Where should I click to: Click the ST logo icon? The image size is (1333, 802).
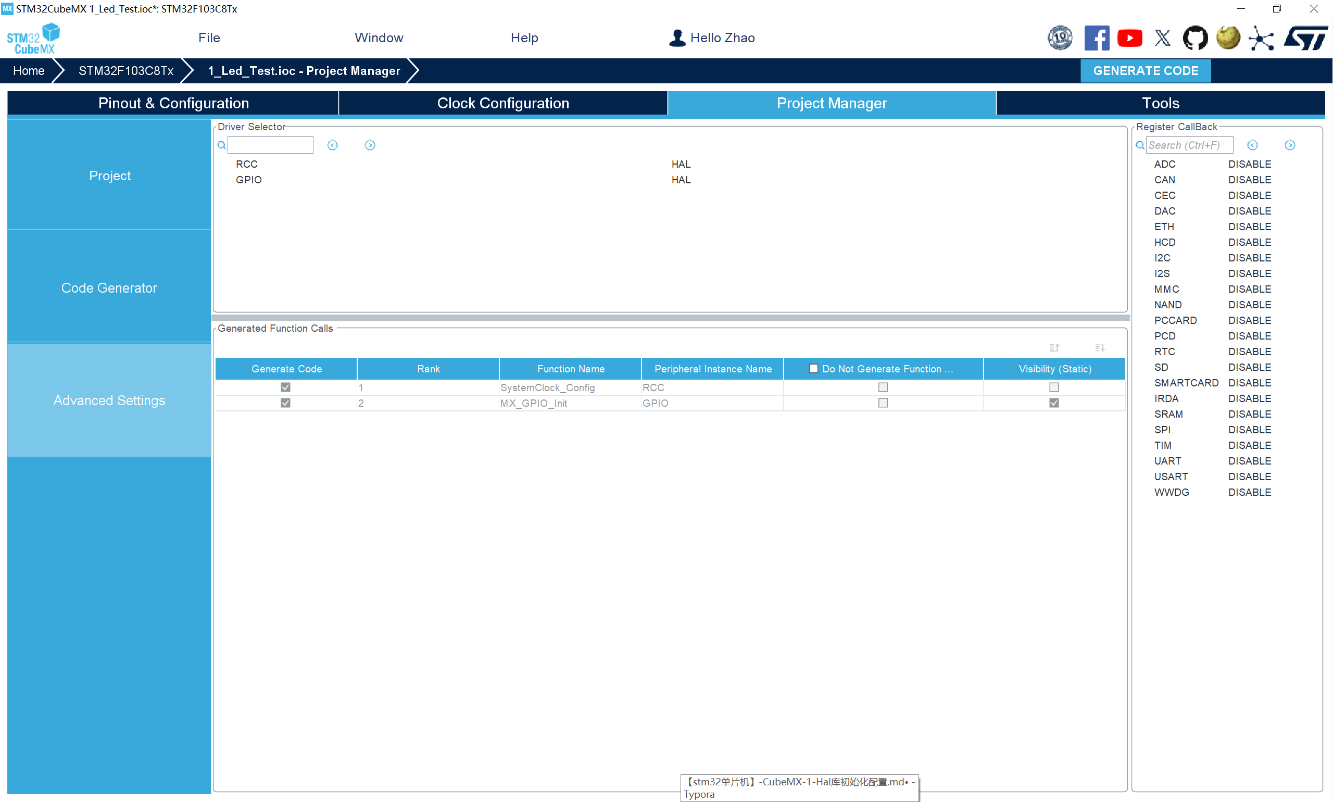click(x=1305, y=38)
